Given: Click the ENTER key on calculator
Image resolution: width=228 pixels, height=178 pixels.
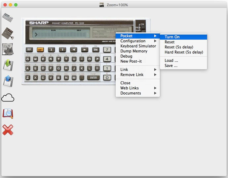Looking at the screenshot, I should pos(94,78).
